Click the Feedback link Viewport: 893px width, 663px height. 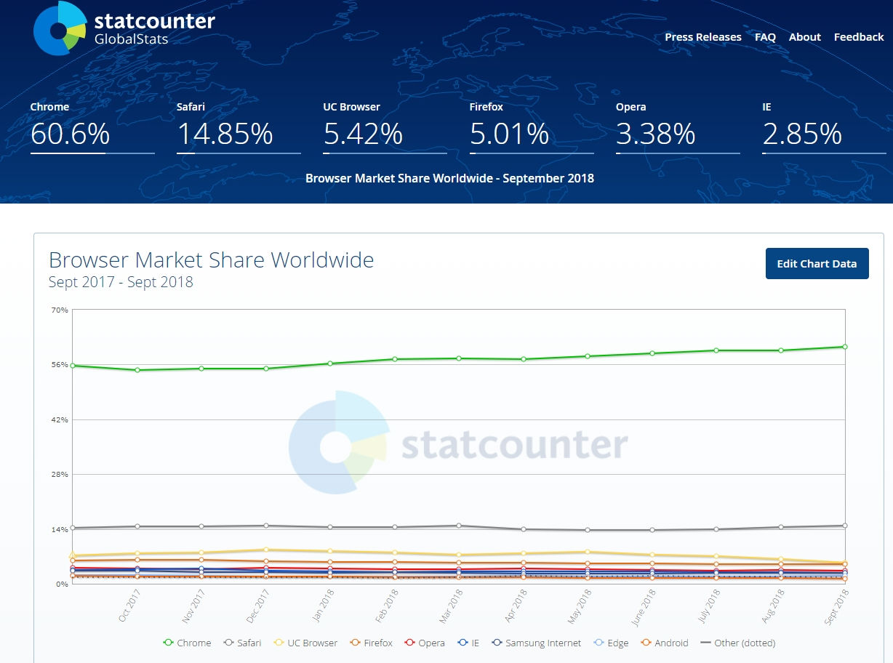858,36
